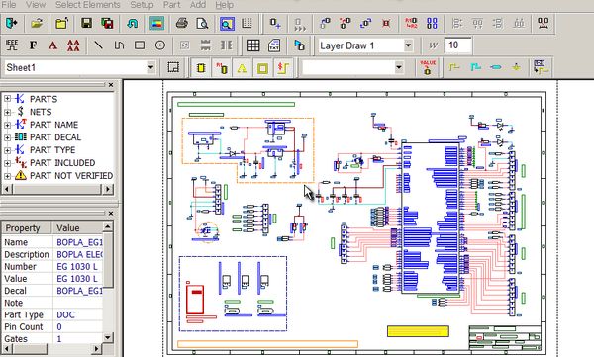594x357 pixels.
Task: Click the R1 to R2 rename icon
Action: coord(411,24)
